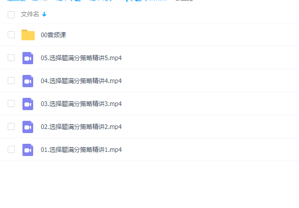The image size is (299, 208).
Task: Open file 03.选择题满分策略精讲3.mp4
Action: (81, 104)
